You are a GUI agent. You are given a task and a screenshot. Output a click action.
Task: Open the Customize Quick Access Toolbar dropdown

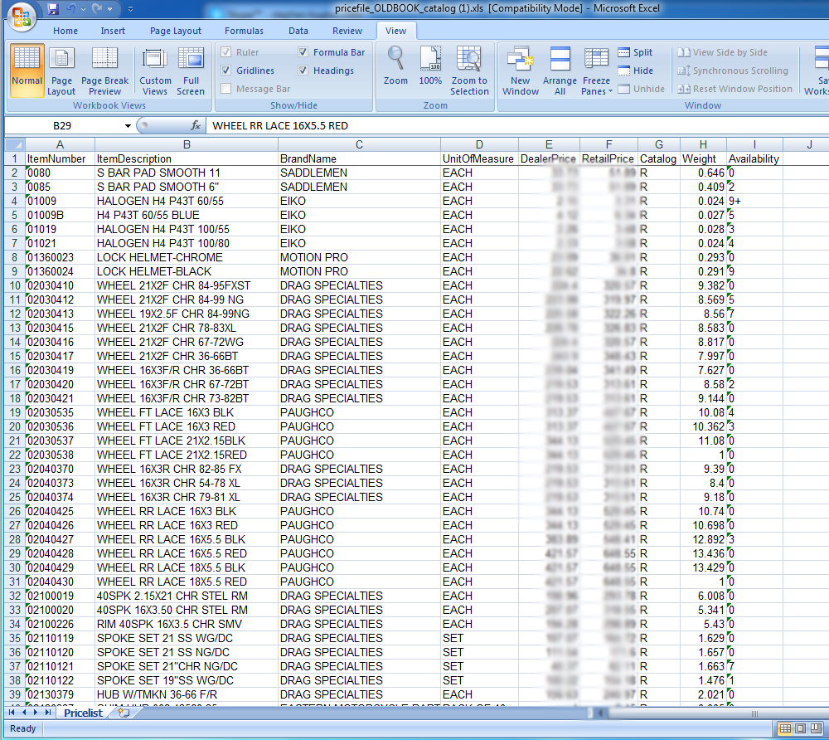(131, 9)
